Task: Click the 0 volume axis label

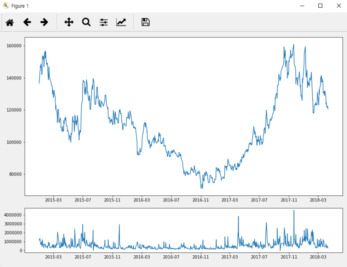Action: 20,251
